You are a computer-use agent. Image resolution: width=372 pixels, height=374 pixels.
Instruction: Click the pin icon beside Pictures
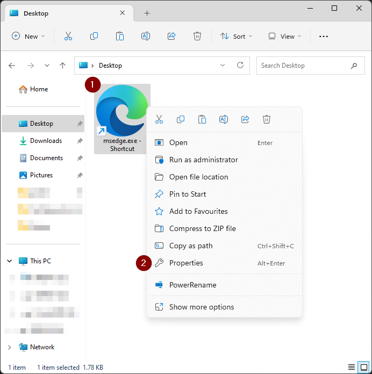point(80,175)
